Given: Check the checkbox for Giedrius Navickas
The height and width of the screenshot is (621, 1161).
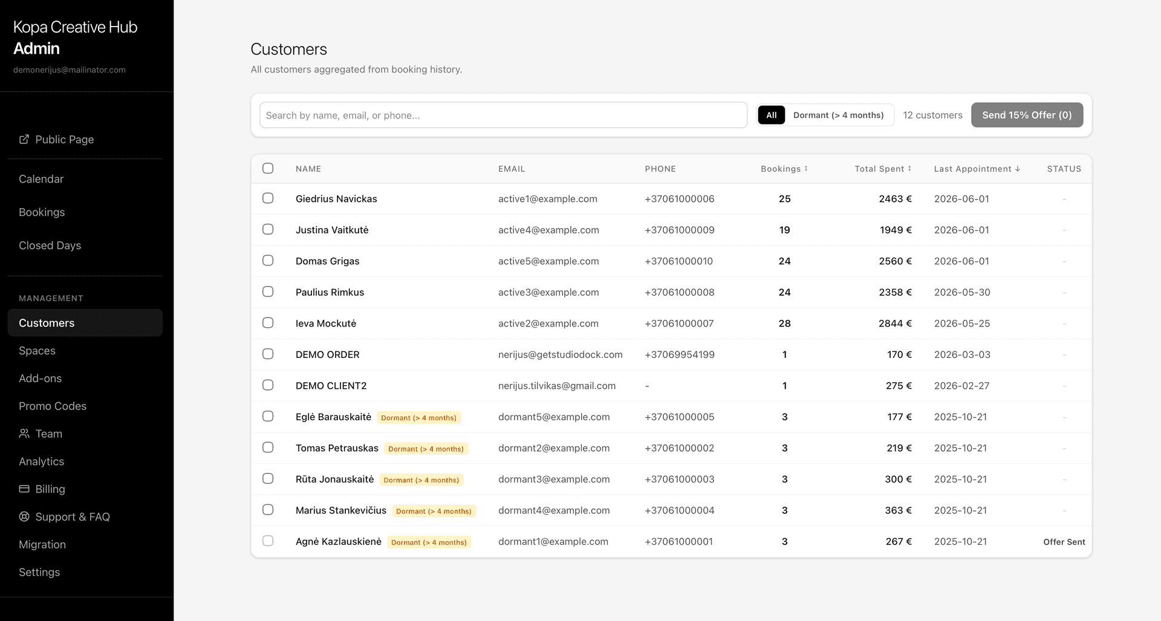Looking at the screenshot, I should pyautogui.click(x=268, y=198).
